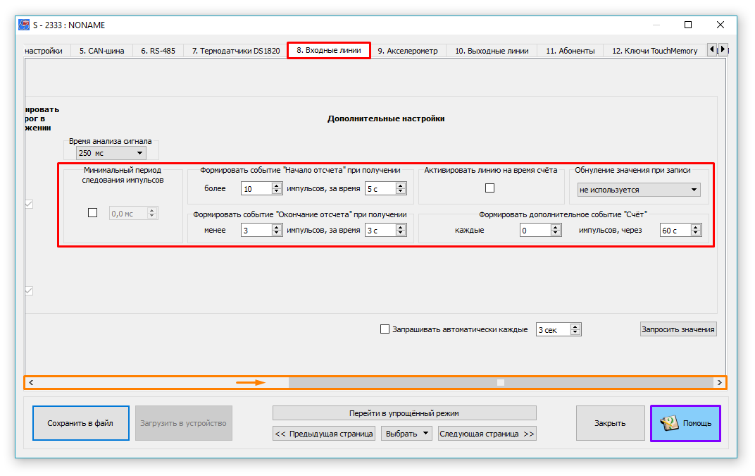Viewport: 755px width, 476px height.
Task: Decrease the 60 с interval spinner
Action: point(696,233)
